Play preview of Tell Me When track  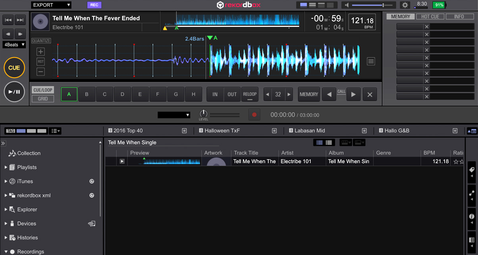[x=122, y=161]
